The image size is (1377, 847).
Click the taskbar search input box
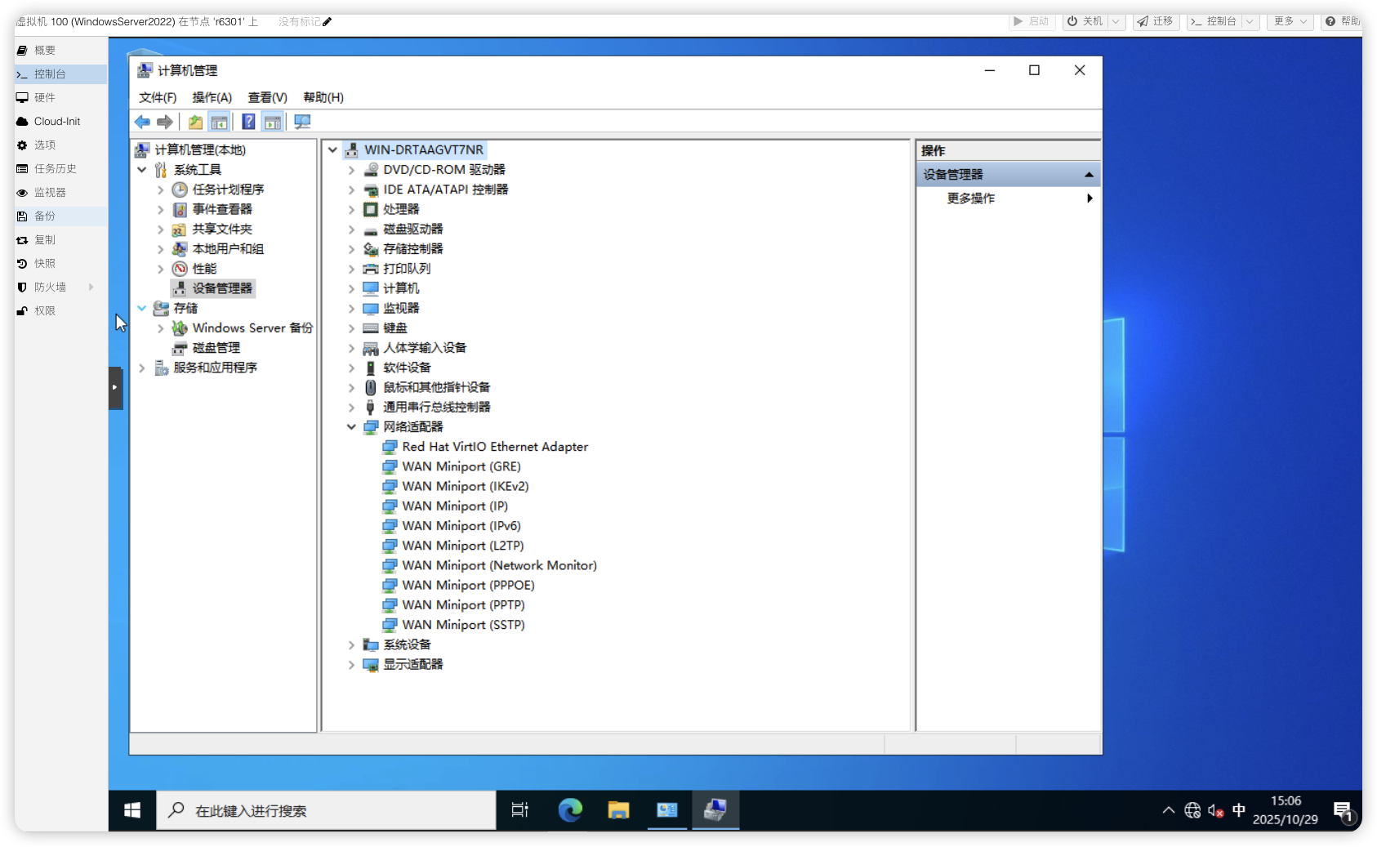pos(327,810)
